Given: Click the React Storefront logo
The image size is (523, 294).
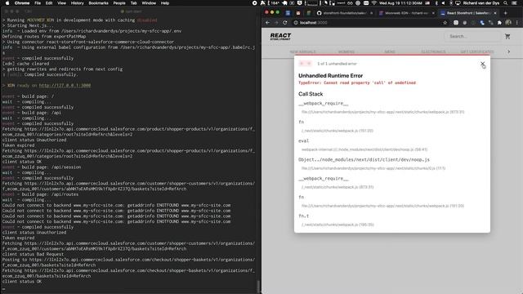Looking at the screenshot, I should tap(280, 36).
